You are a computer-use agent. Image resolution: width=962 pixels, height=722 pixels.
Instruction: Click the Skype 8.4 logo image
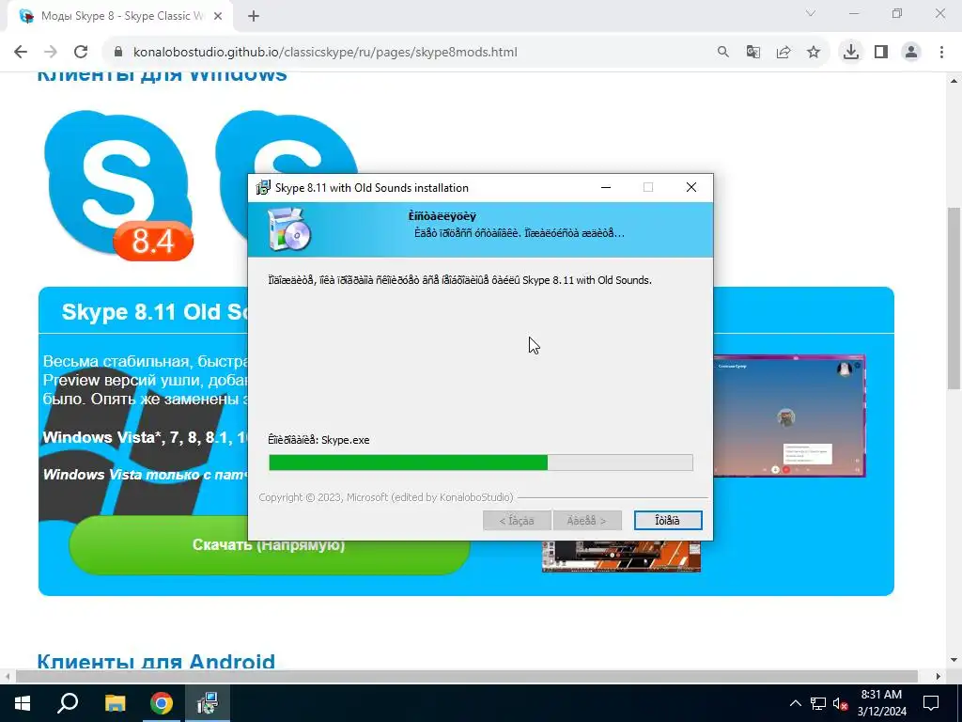[x=118, y=185]
